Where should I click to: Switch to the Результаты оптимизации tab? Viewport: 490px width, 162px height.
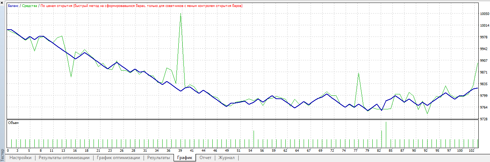(64, 158)
